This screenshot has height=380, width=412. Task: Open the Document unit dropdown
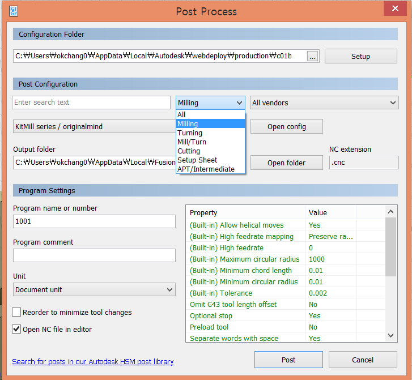click(94, 289)
